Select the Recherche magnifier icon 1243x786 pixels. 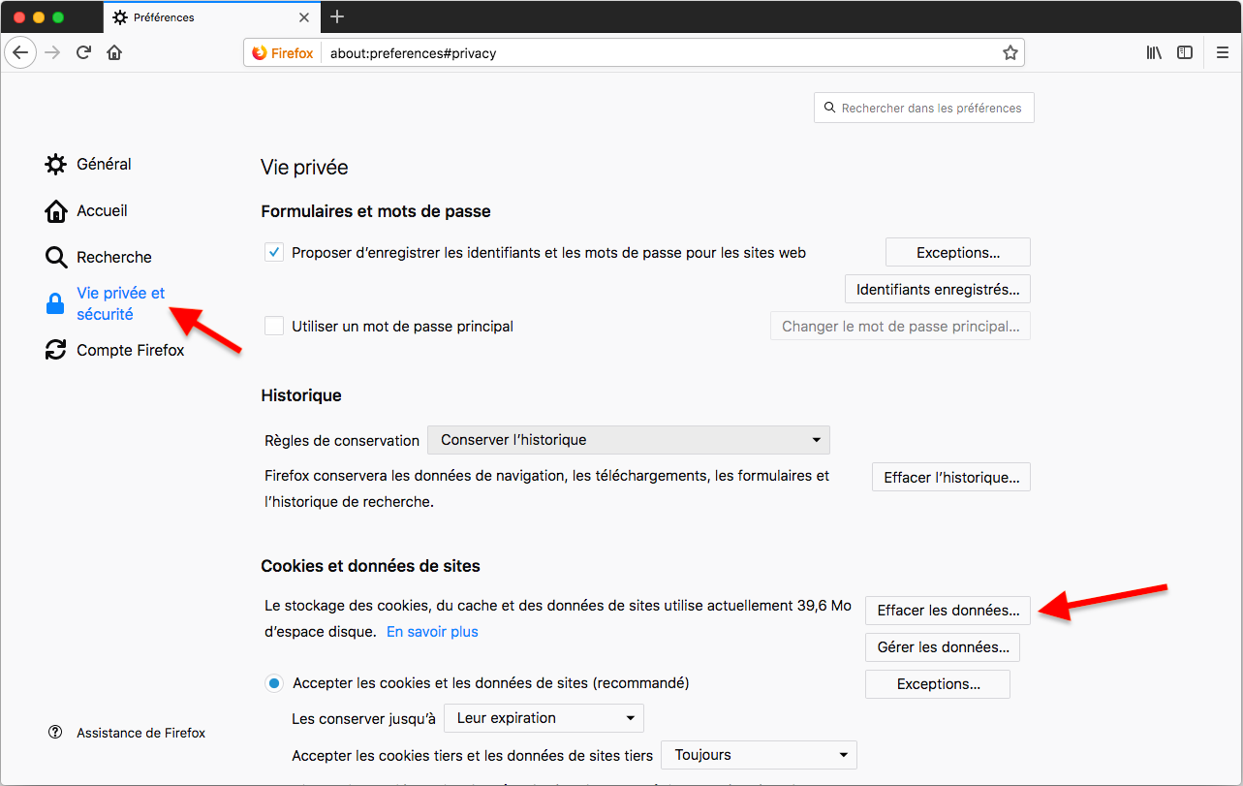[56, 257]
